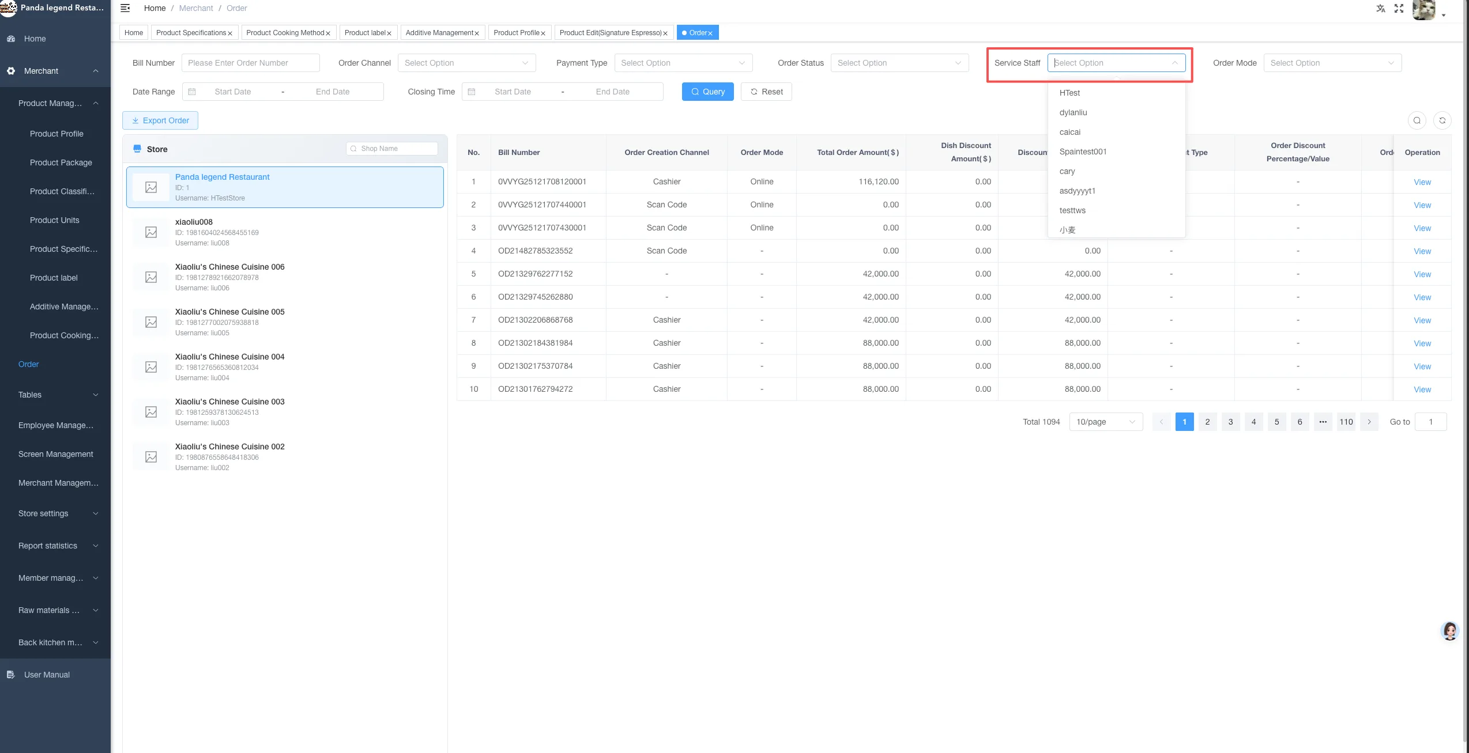Viewport: 1469px width, 753px height.
Task: Select cary in Service Staff list
Action: tap(1116, 171)
